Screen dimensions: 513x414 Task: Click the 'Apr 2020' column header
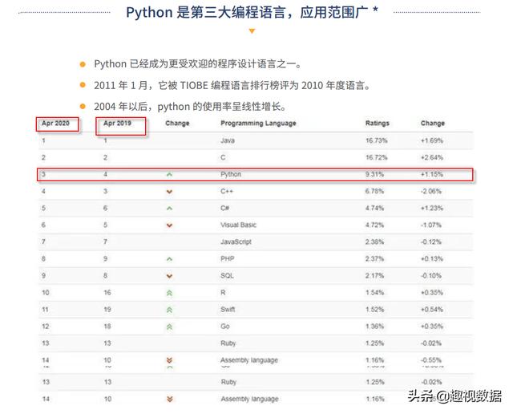pos(55,123)
